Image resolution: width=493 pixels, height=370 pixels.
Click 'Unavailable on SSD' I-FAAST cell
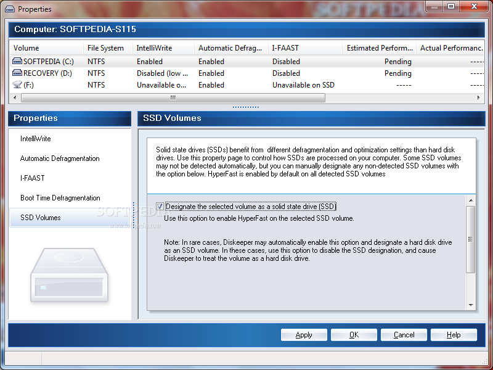[303, 85]
